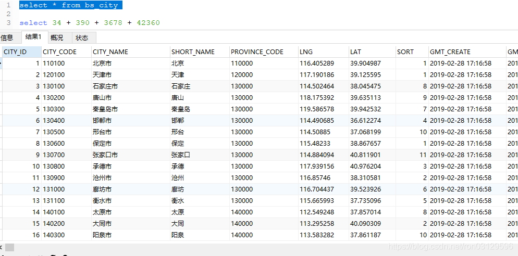Image resolution: width=518 pixels, height=256 pixels.
Task: Click LNG value 117.190186
Action: point(324,75)
